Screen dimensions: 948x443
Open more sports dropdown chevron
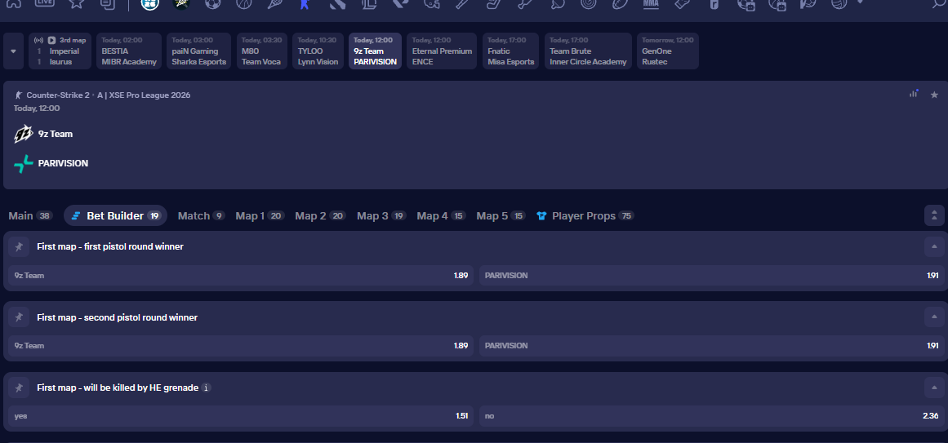(x=861, y=2)
